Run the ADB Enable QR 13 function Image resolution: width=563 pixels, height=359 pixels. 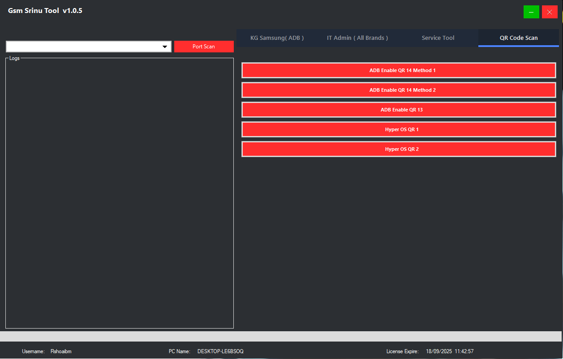tap(398, 109)
